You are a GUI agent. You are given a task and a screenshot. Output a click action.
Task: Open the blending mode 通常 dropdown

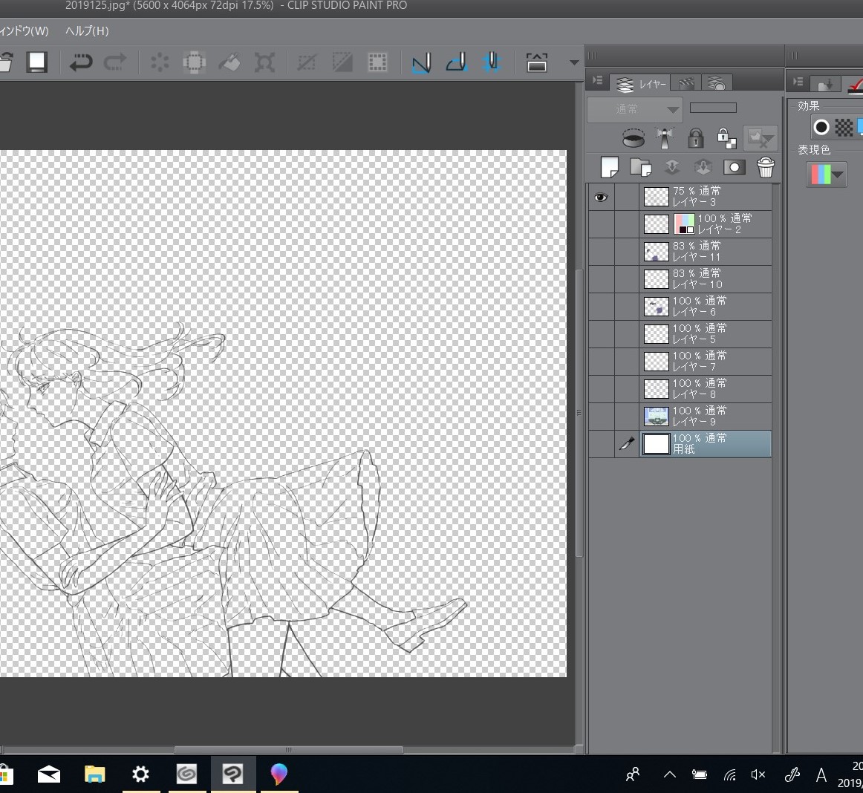click(635, 110)
